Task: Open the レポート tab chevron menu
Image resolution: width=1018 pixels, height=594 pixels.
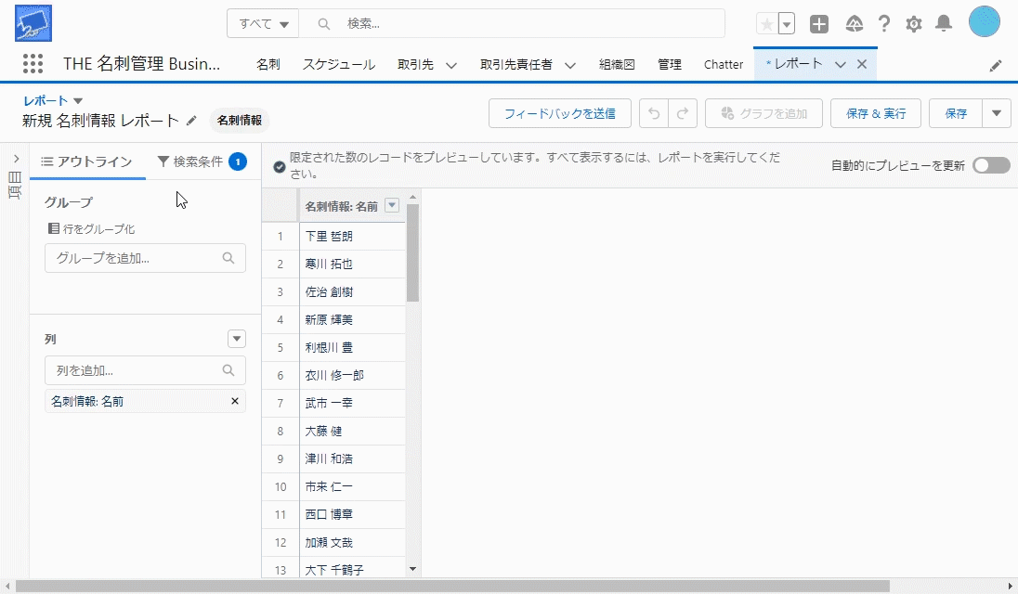Action: (840, 64)
